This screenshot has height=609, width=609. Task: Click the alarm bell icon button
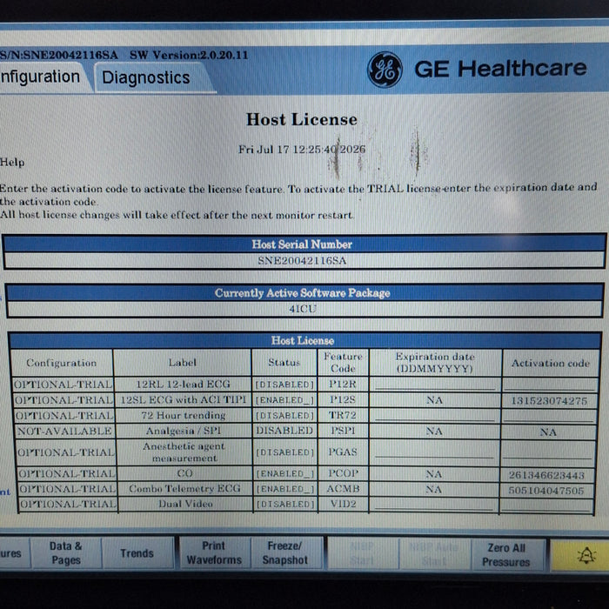(586, 555)
